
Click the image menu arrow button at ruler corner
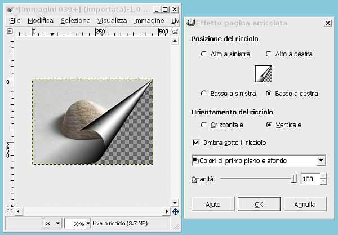click(x=9, y=32)
